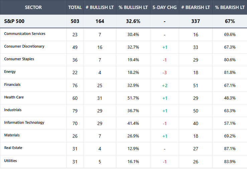The width and height of the screenshot is (247, 169).
Task: Open Consumer Discretionary sector
Action: click(24, 47)
